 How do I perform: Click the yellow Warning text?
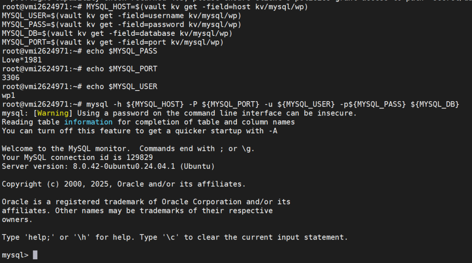coord(53,113)
